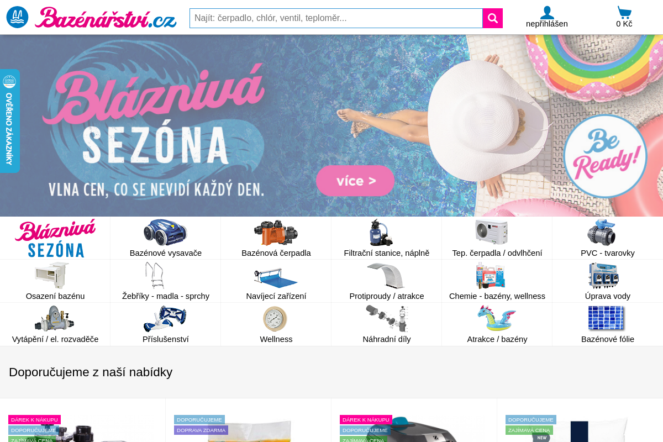Click the pink více > banner button
The image size is (663, 442).
point(355,181)
